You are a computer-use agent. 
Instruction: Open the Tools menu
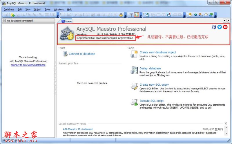point(48,10)
